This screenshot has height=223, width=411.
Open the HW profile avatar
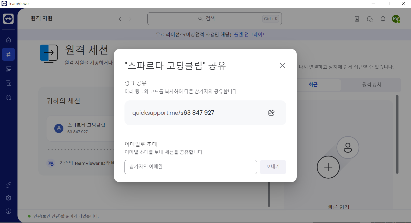point(396,19)
